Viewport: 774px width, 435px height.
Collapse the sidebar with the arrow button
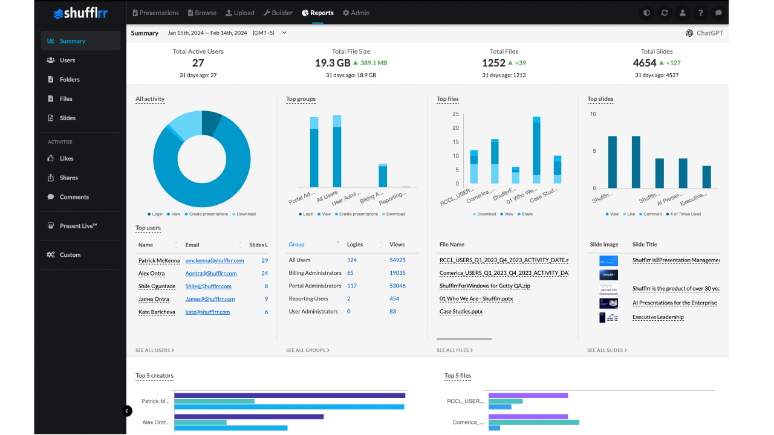coord(127,411)
